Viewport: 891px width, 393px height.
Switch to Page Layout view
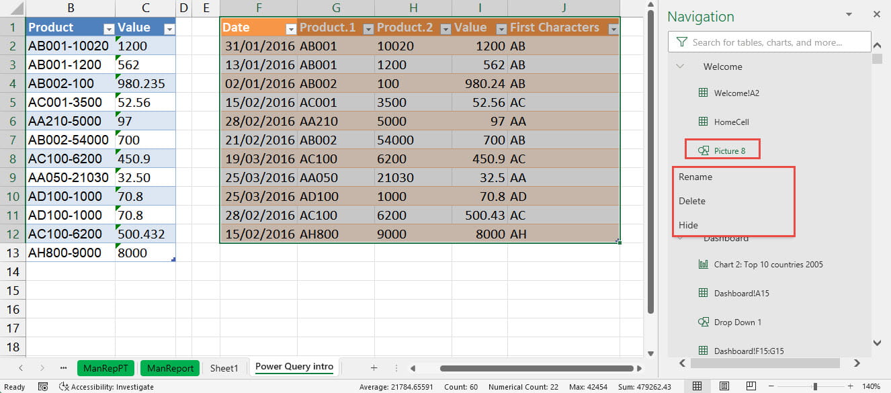(x=724, y=386)
